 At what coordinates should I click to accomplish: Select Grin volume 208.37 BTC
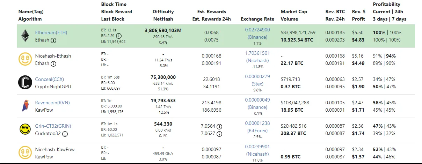click(x=293, y=133)
